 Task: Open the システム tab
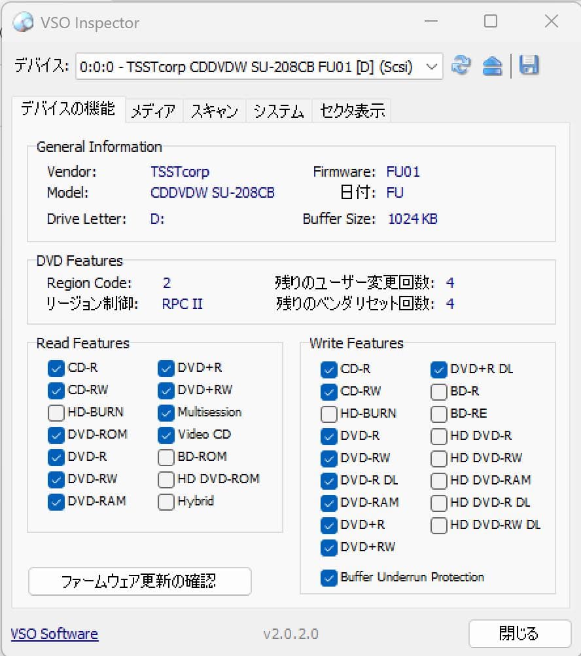[277, 110]
